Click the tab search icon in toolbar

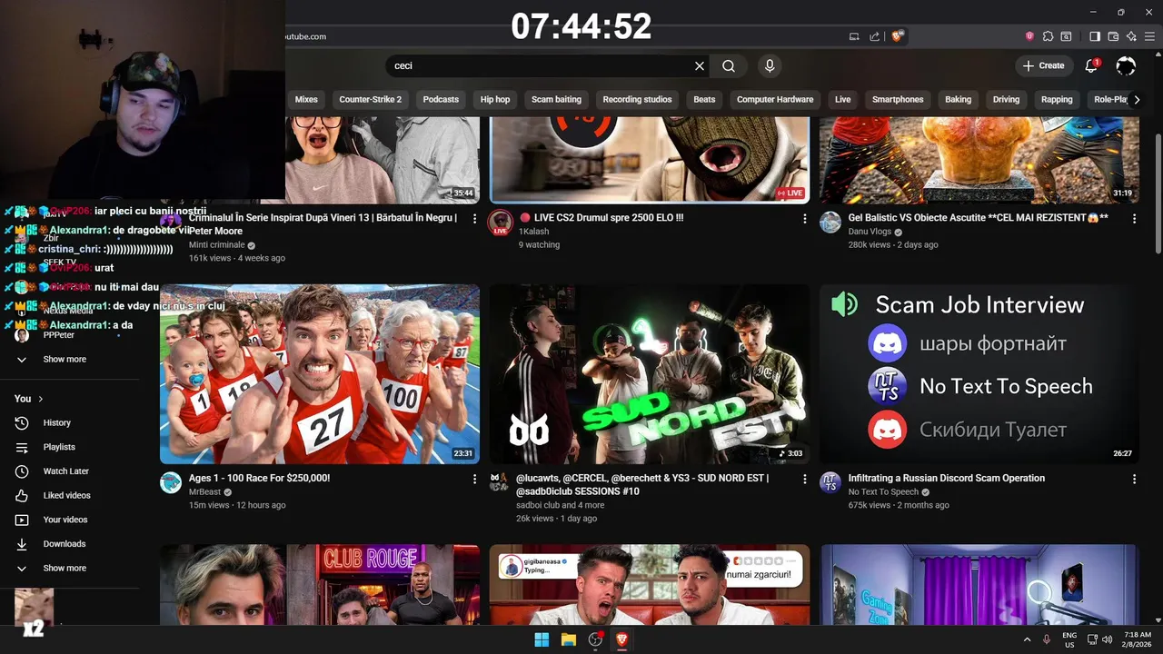coord(1066,36)
